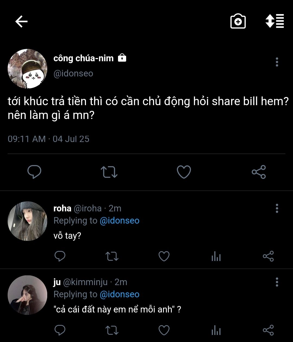Like roha's reply "vỗ tay?"
This screenshot has height=342, width=293.
pyautogui.click(x=164, y=256)
